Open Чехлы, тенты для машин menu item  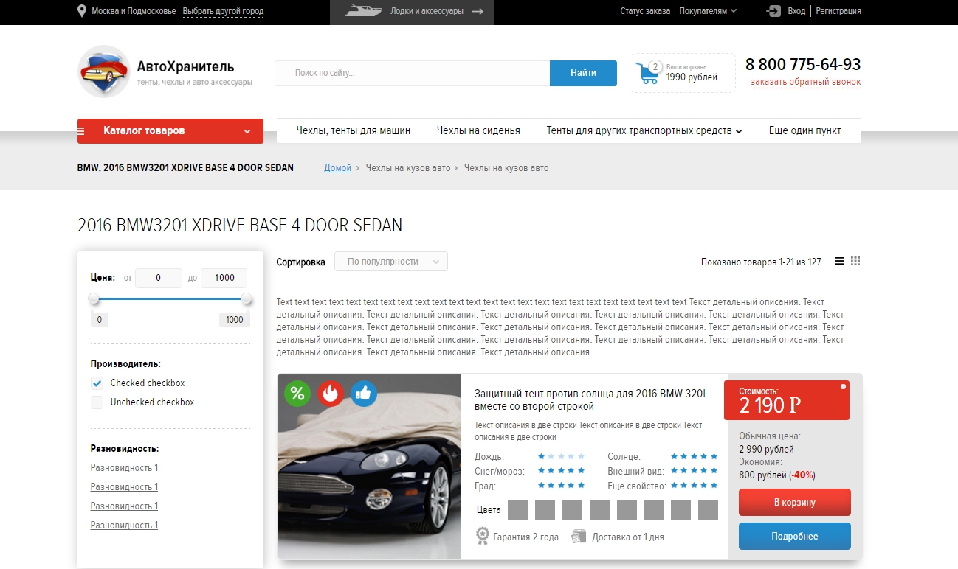(x=354, y=130)
